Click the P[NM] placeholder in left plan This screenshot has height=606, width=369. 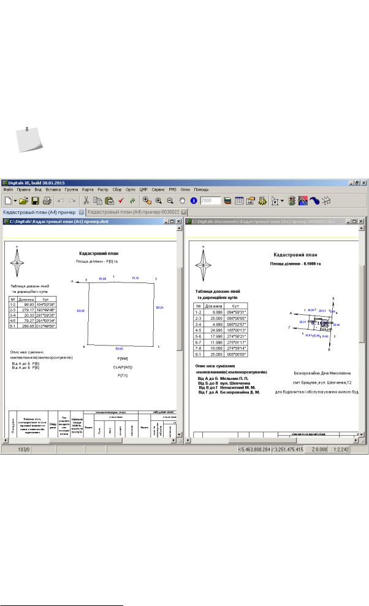pos(123,358)
